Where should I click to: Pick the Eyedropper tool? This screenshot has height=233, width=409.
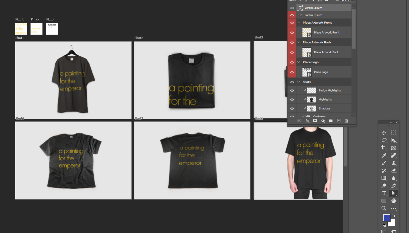384,156
